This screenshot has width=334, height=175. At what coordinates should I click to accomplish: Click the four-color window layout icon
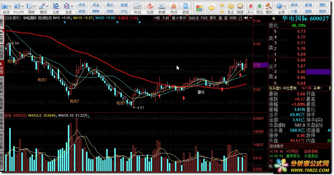click(x=199, y=8)
